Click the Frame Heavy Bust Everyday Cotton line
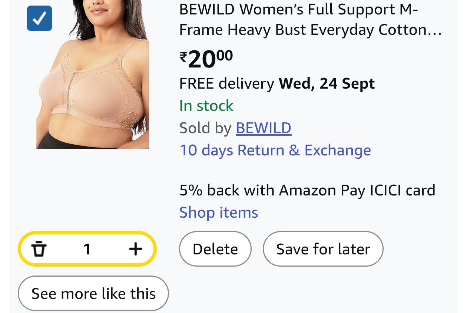 [310, 30]
